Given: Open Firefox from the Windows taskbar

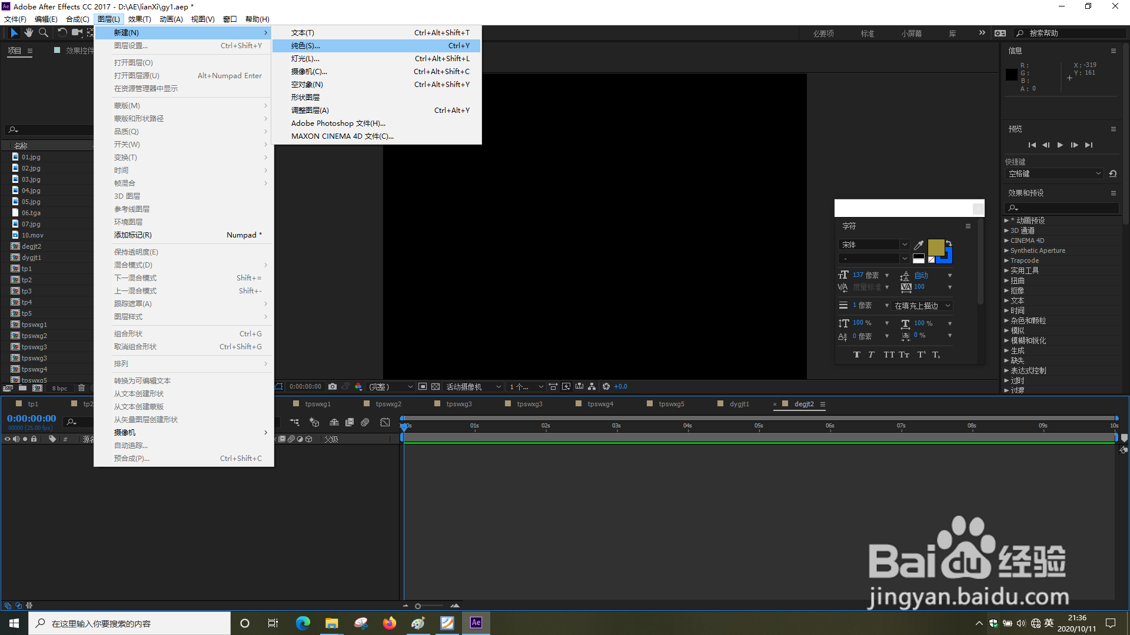Looking at the screenshot, I should point(390,623).
